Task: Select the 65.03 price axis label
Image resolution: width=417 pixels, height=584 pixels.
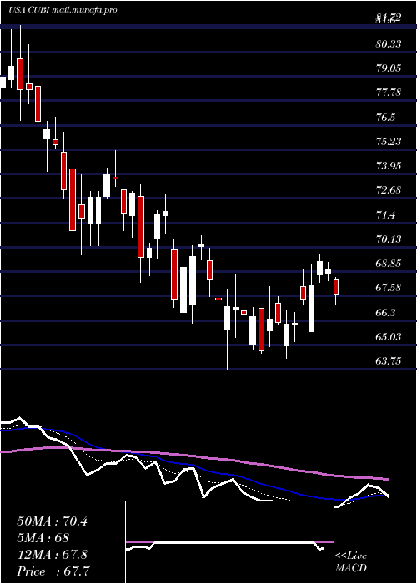Action: point(389,336)
